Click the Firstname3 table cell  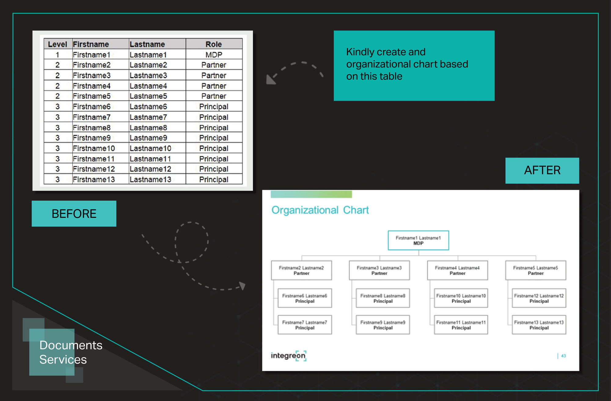click(101, 75)
